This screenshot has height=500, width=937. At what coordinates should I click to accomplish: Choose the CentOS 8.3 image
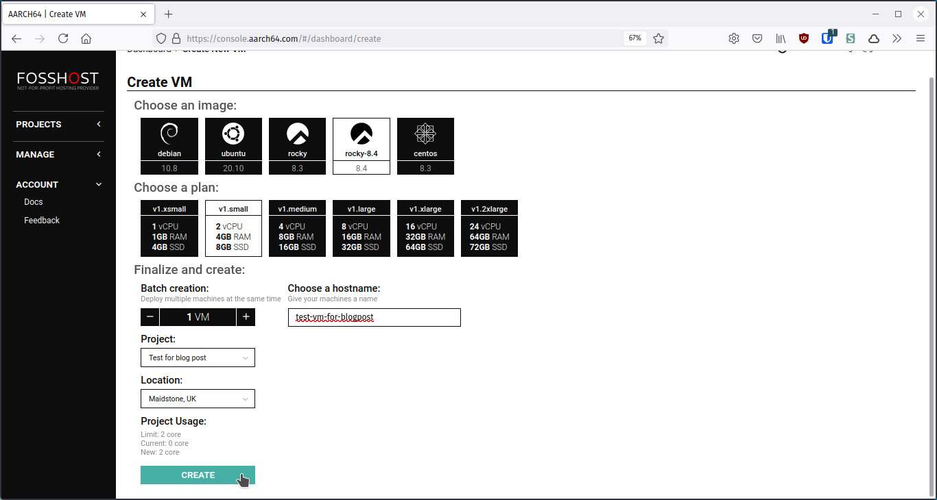(425, 146)
